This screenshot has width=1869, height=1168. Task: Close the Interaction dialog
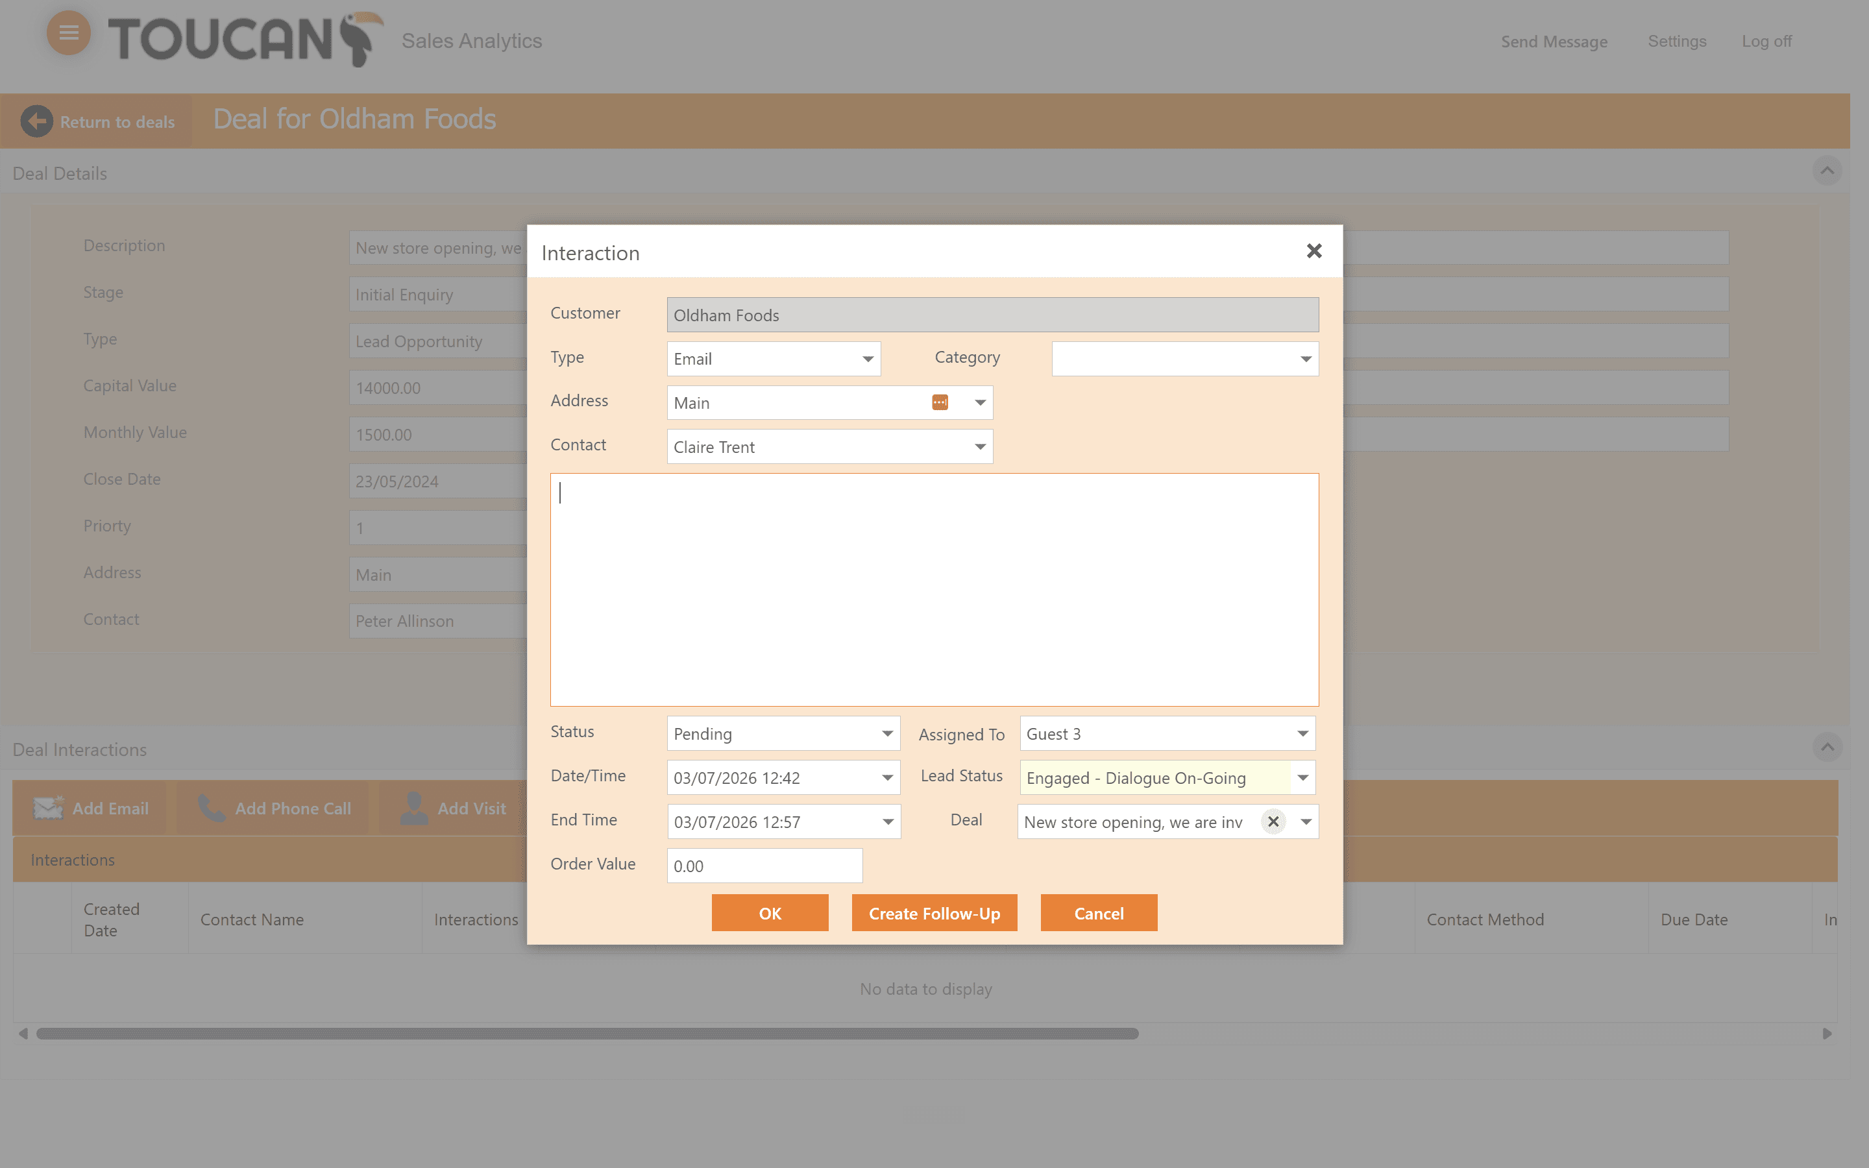pos(1313,251)
